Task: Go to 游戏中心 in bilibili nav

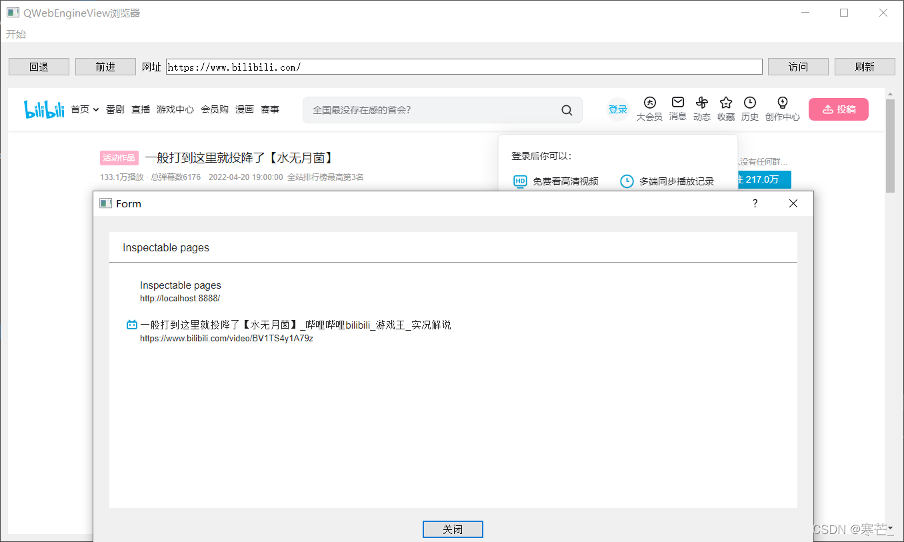Action: point(175,109)
